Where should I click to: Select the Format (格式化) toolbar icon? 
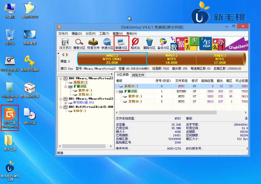(x=135, y=44)
